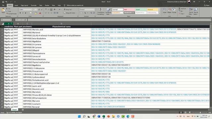212x119 pixels.
Task: Click the AutoSum sigma icon
Action: coord(180,9)
